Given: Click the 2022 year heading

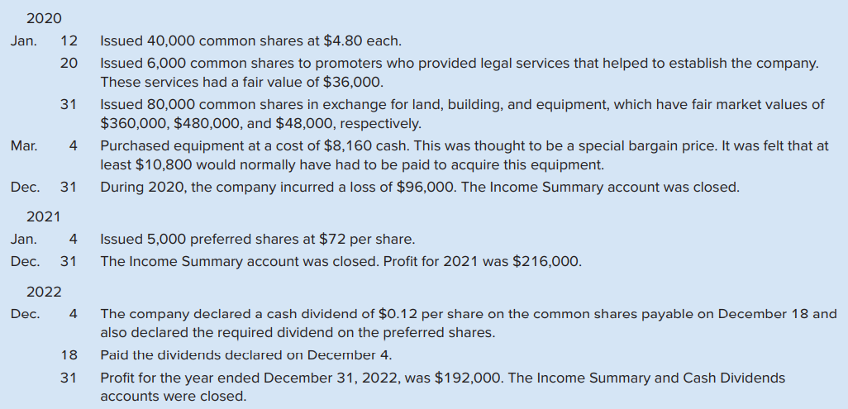Looking at the screenshot, I should click(x=44, y=292).
